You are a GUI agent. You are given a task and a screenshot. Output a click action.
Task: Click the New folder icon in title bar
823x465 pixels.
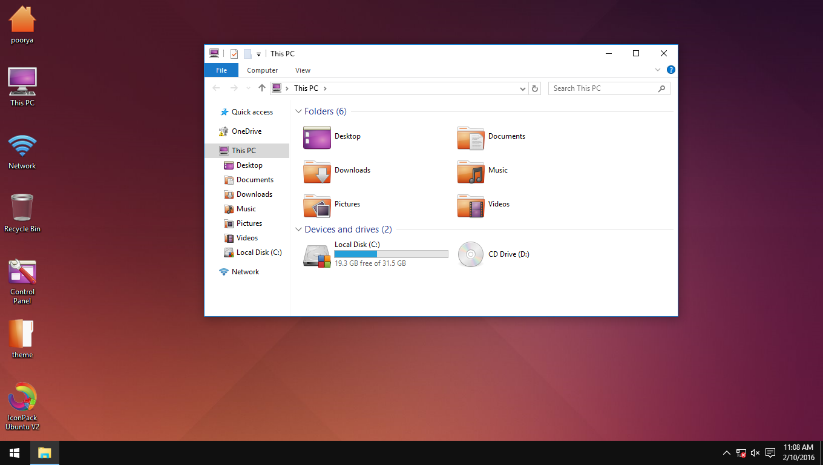248,54
